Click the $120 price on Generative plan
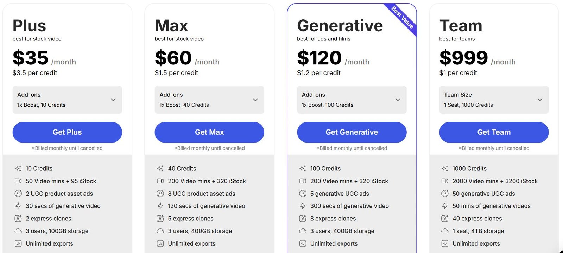The width and height of the screenshot is (563, 253). tap(319, 58)
